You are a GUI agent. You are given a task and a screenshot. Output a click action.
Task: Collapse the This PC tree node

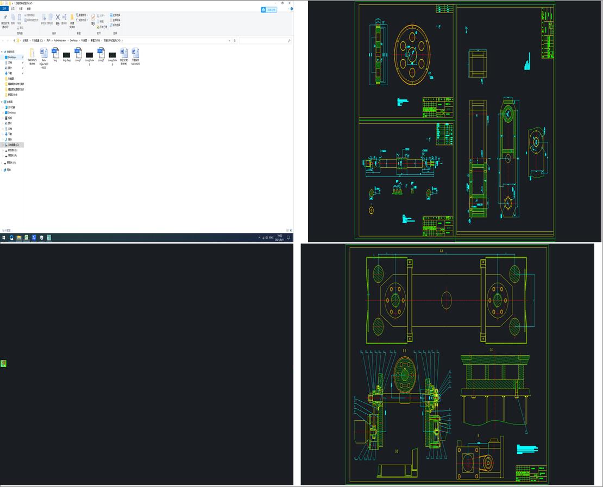click(x=2, y=102)
